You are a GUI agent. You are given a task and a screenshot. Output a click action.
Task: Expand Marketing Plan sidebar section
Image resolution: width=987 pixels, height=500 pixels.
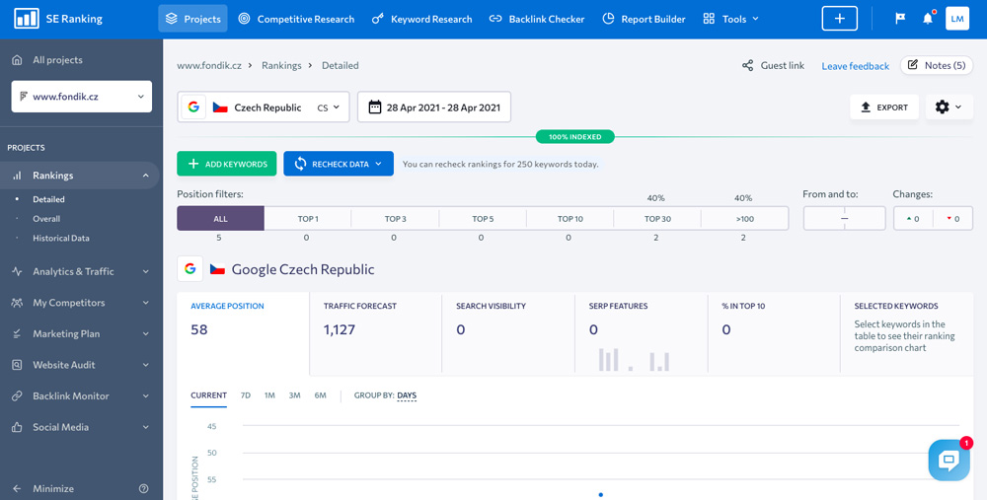tap(81, 334)
